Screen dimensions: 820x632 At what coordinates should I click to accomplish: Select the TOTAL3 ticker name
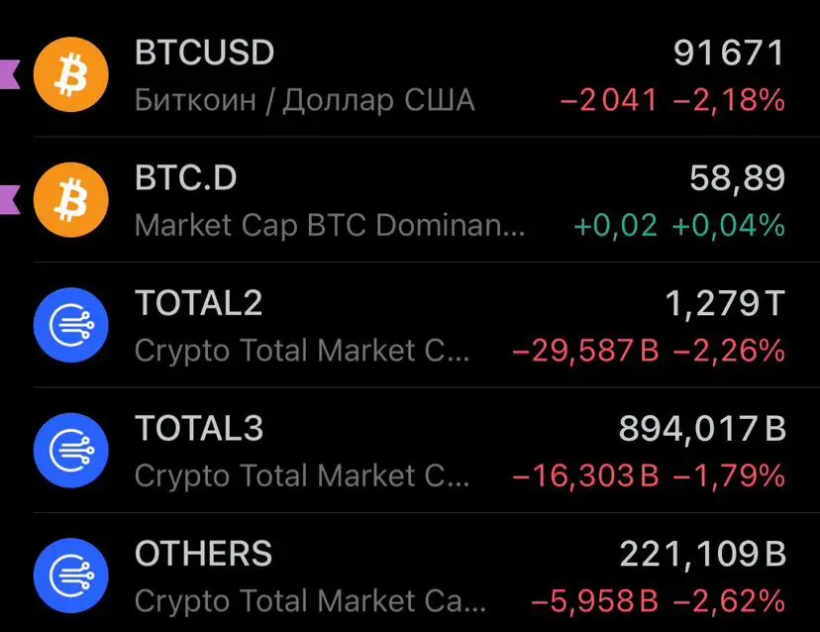tap(198, 429)
